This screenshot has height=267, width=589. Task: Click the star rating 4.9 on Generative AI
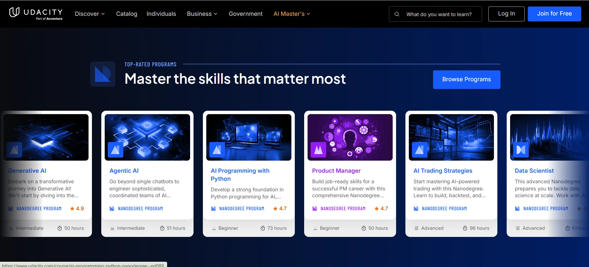(x=77, y=208)
